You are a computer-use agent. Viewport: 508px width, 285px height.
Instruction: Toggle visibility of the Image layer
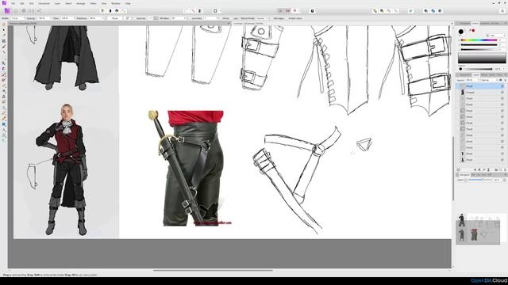[502, 93]
